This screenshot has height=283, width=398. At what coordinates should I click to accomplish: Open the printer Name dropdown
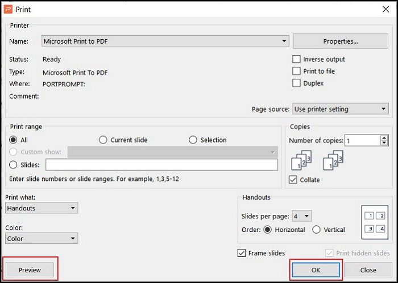click(165, 41)
